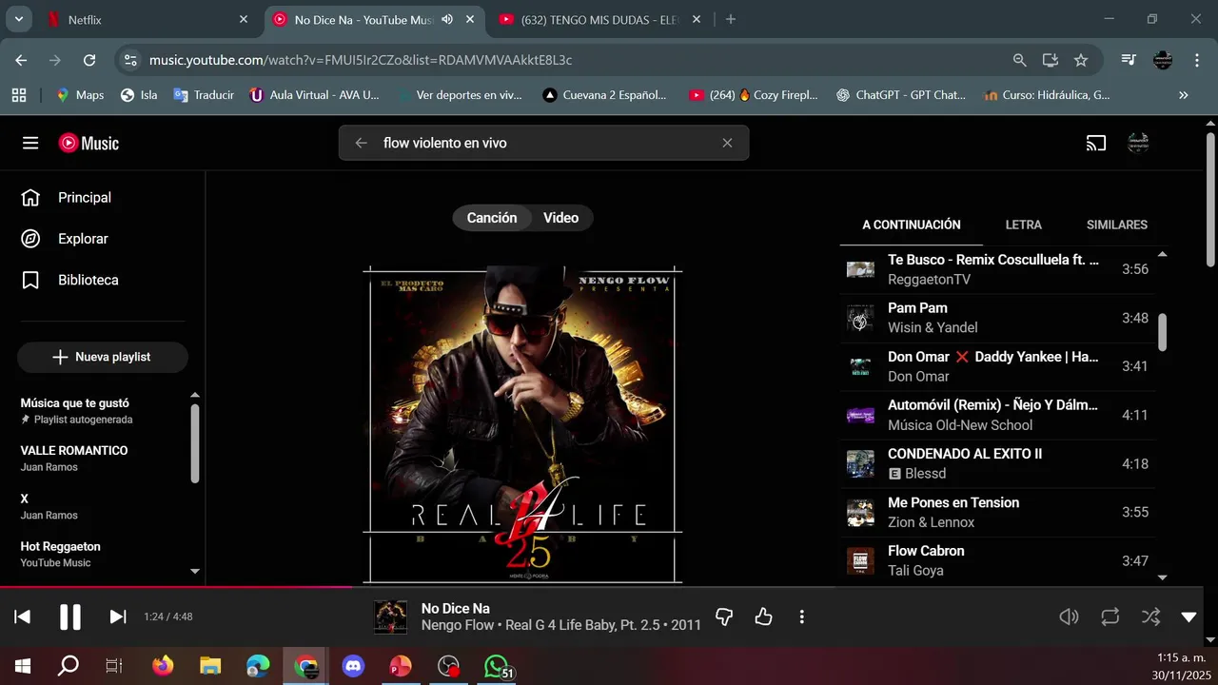
Task: Click the search field with 'flow violento en vivo'
Action: [x=543, y=143]
